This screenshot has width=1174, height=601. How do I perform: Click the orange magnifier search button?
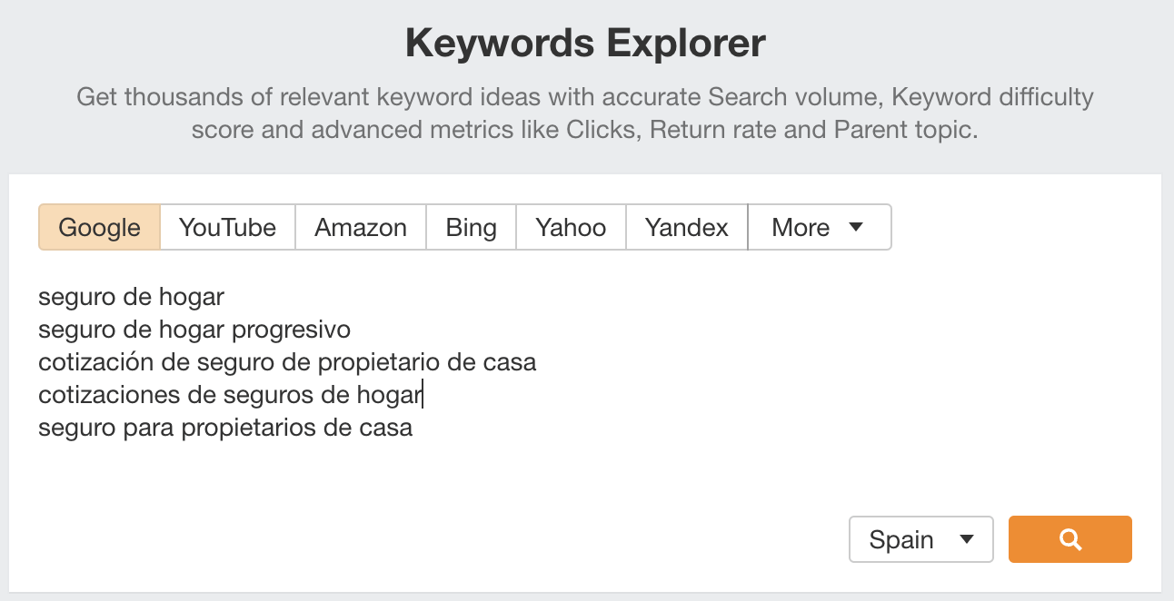1070,539
